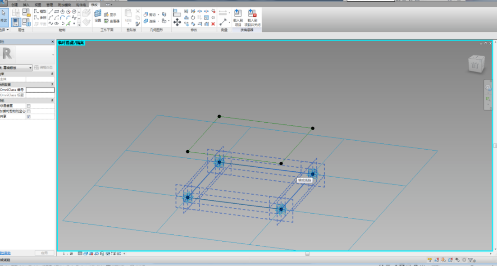Viewport: 497px width, 266px height.
Task: Uncheck the 共享 checkbox
Action: (28, 117)
